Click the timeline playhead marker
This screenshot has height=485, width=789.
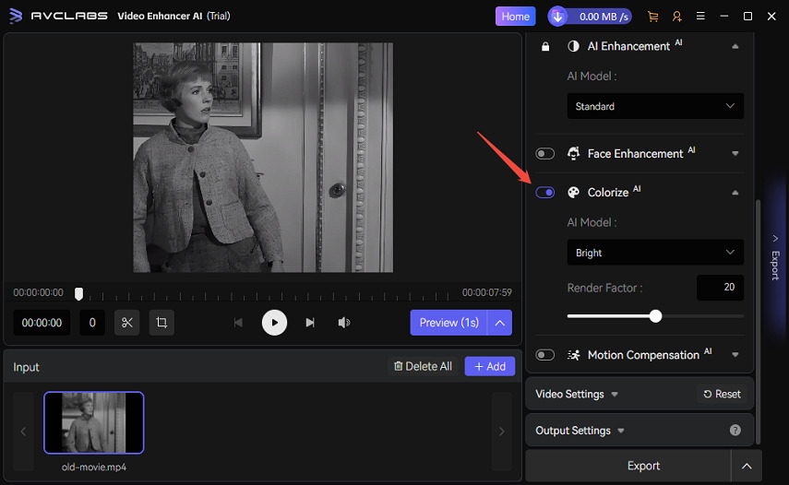[x=78, y=293]
